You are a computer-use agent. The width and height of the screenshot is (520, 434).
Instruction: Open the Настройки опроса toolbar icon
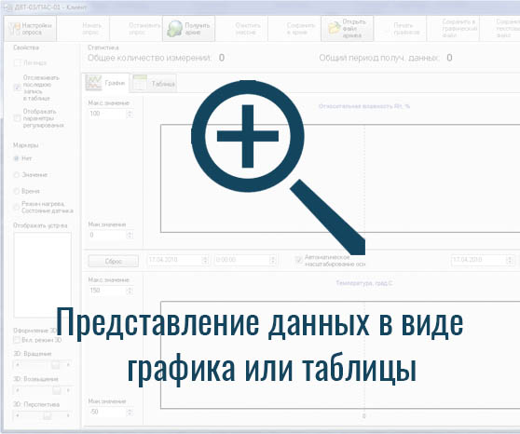click(14, 29)
